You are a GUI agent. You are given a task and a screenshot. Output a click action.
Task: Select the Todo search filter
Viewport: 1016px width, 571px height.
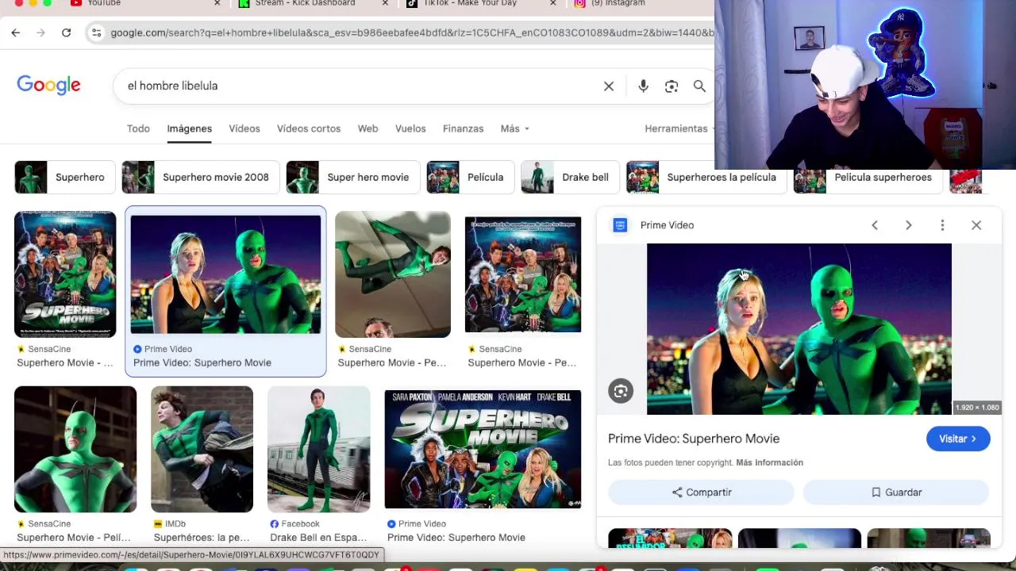(x=138, y=128)
